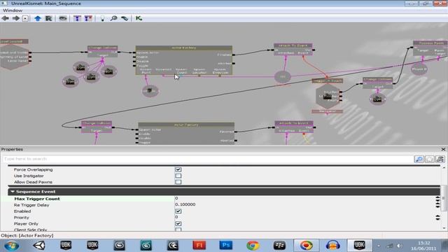Screen dimensions: 448x252
Task: Click the rename sequence icon in toolbar
Action: coord(48,19)
